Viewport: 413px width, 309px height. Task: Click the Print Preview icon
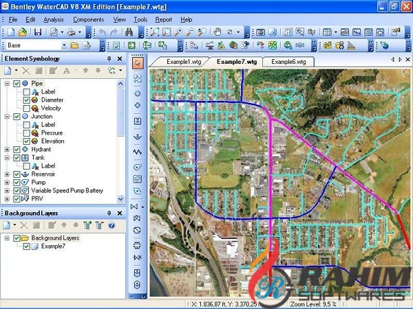[x=54, y=32]
